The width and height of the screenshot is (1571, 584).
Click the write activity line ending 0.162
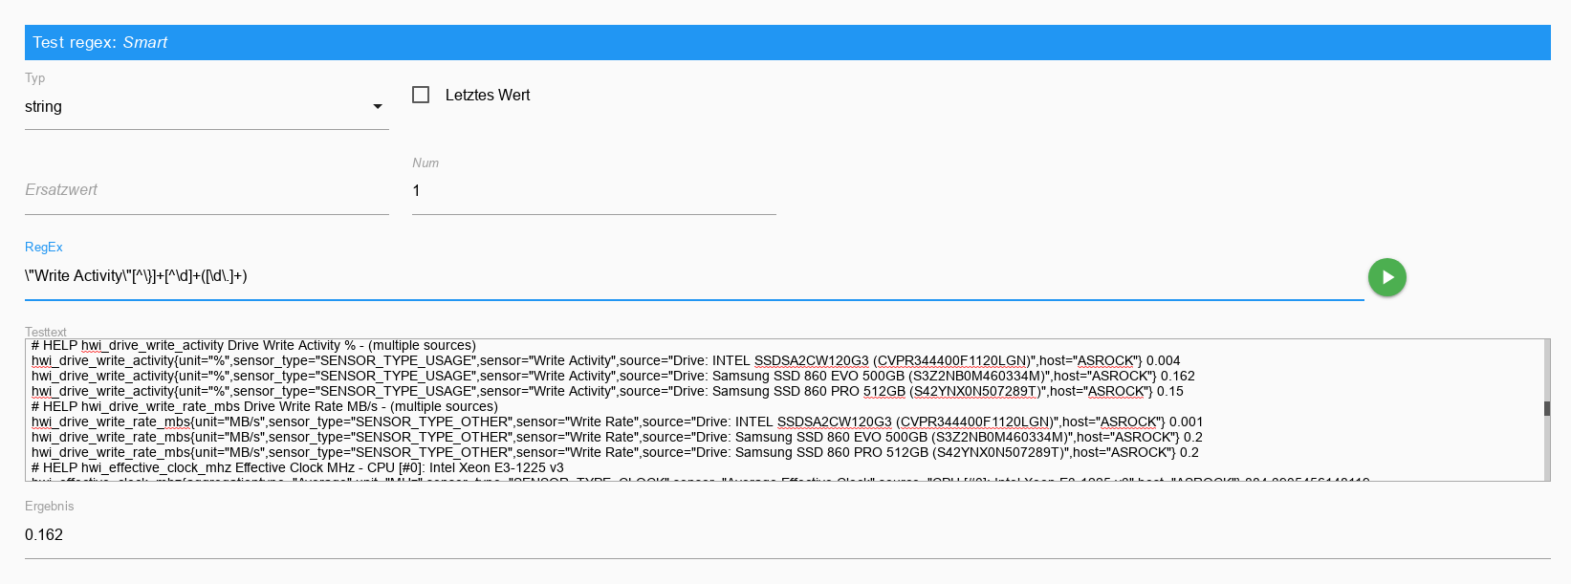(613, 376)
